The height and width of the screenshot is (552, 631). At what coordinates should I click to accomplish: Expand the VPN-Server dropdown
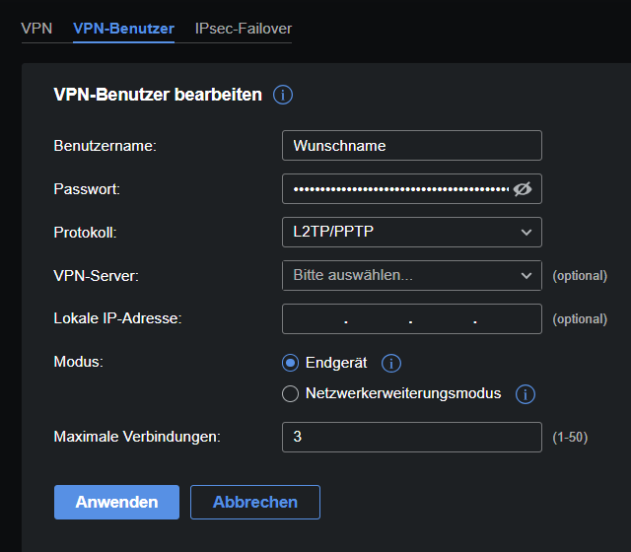click(x=412, y=276)
